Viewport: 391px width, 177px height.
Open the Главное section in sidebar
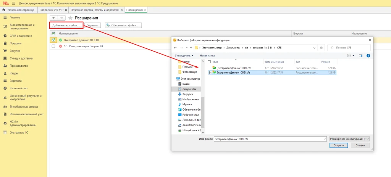(x=15, y=18)
